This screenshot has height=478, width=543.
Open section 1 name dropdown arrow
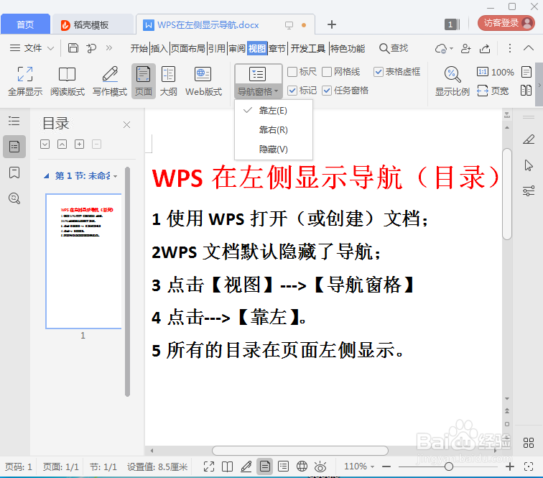click(x=116, y=176)
